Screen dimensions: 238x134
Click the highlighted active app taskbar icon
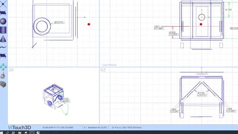pyautogui.click(x=32, y=133)
